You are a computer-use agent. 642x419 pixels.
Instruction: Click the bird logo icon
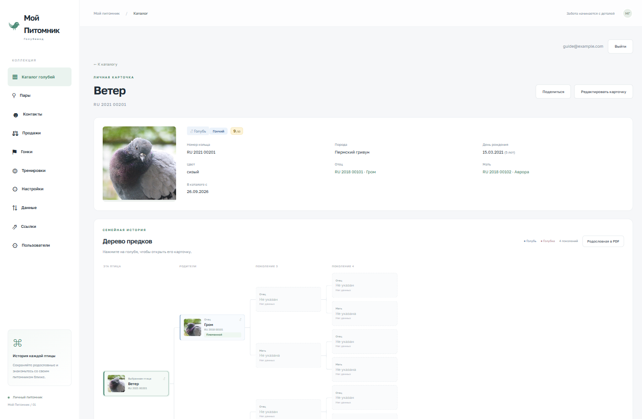click(x=14, y=26)
